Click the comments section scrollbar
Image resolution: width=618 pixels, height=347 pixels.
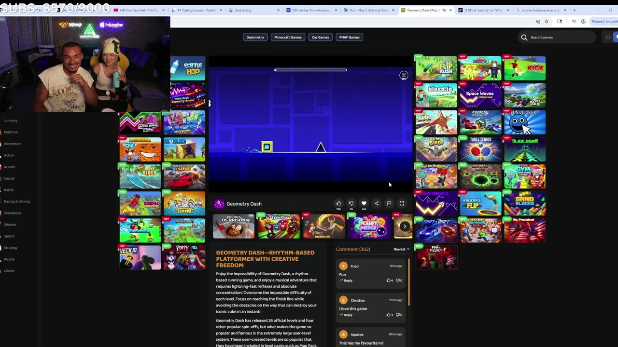(409, 282)
